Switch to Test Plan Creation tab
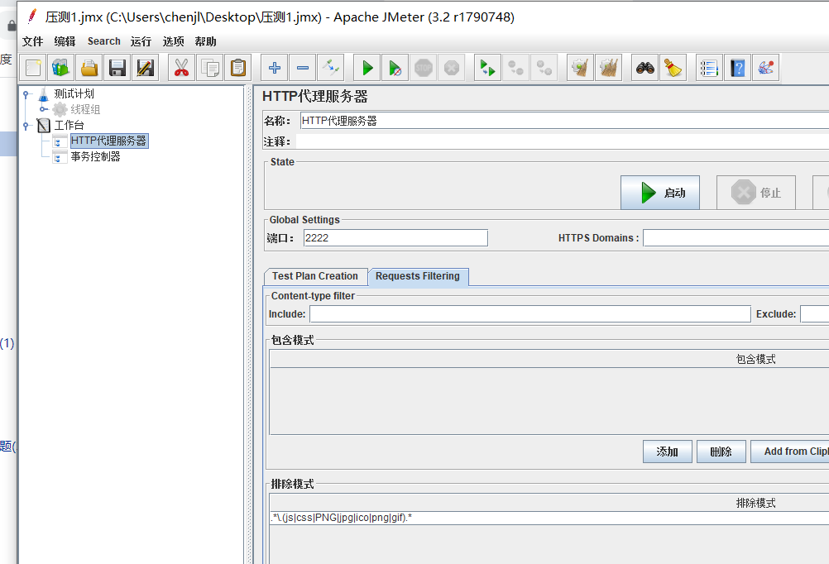This screenshot has height=564, width=829. pyautogui.click(x=315, y=276)
